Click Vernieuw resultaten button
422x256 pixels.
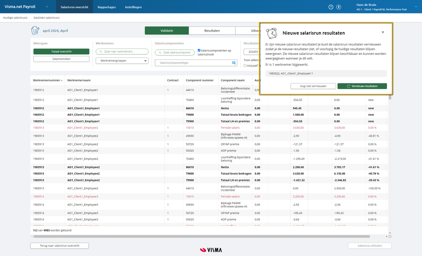362,86
